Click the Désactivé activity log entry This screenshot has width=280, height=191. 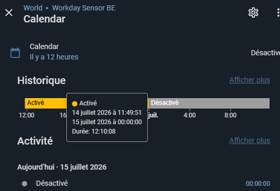click(x=52, y=183)
